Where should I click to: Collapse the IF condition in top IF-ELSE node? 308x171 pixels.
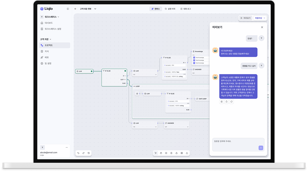tap(185, 63)
